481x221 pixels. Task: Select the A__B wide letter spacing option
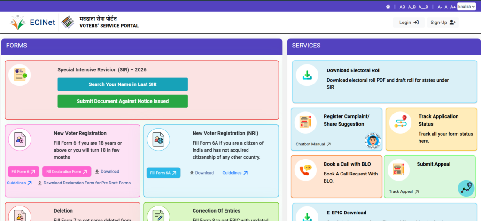click(x=423, y=7)
